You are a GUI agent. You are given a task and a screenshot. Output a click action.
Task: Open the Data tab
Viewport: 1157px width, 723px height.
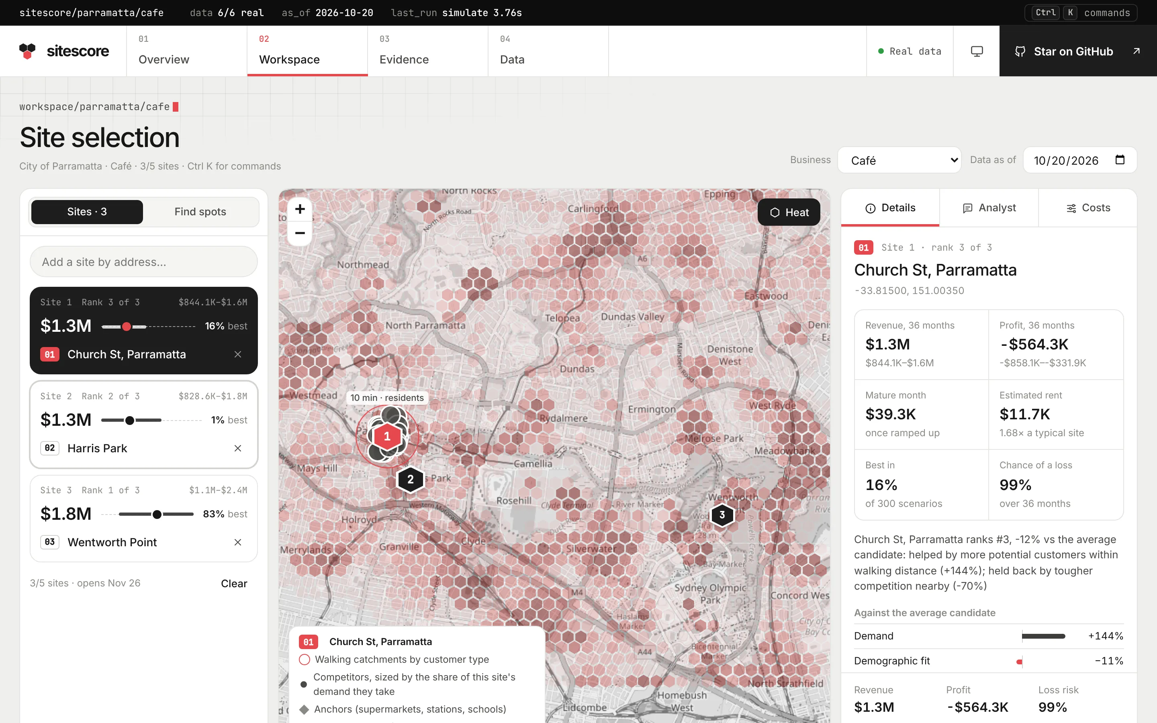548,51
